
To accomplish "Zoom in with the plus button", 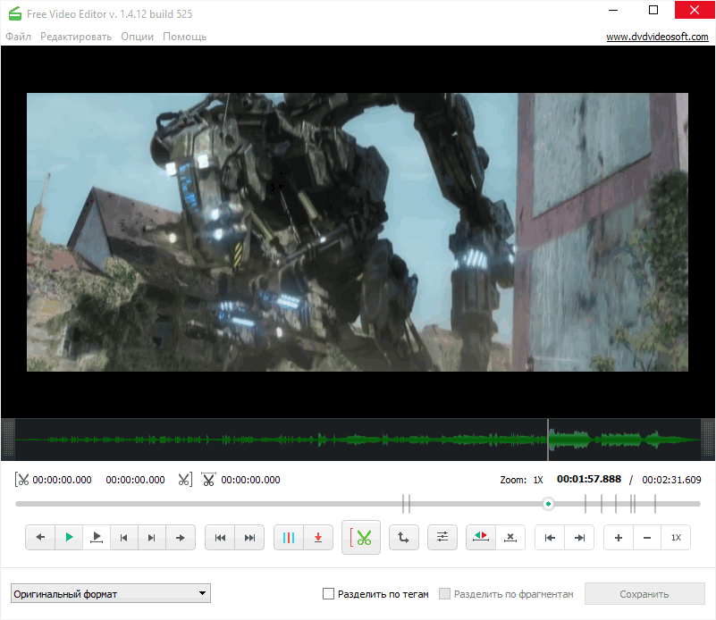I will tap(619, 538).
